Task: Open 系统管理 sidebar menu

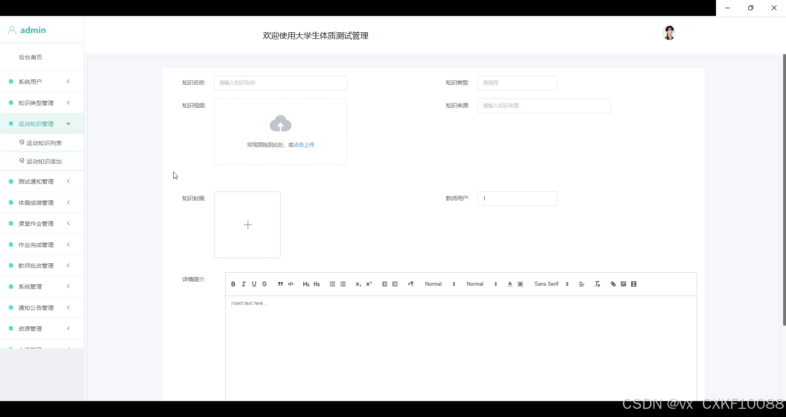Action: (42, 287)
